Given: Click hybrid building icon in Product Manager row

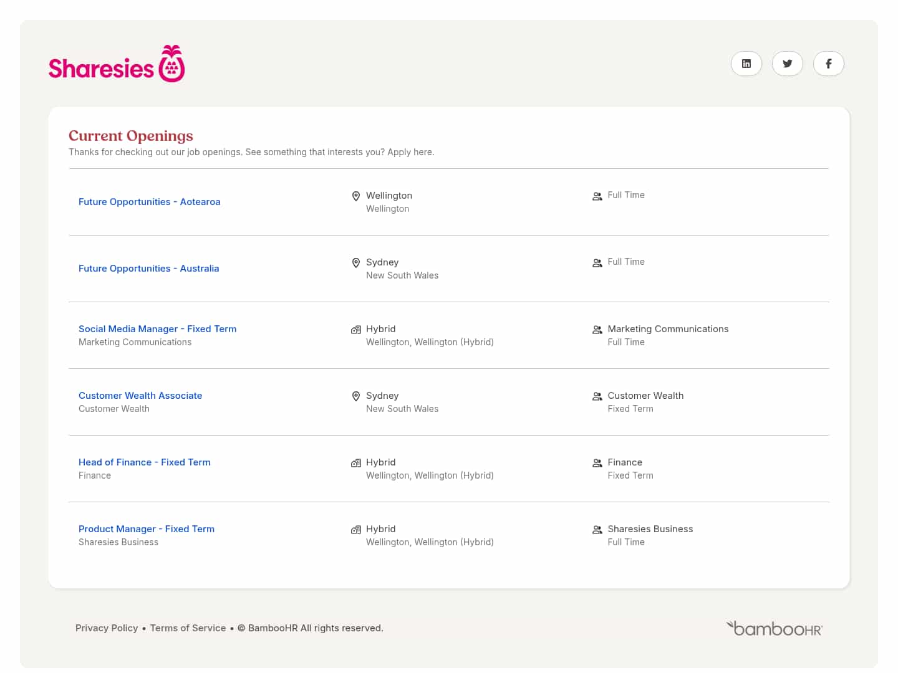Looking at the screenshot, I should (x=356, y=530).
